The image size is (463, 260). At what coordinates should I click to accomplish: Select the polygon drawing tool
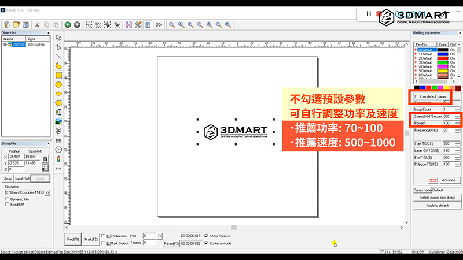coord(58,102)
